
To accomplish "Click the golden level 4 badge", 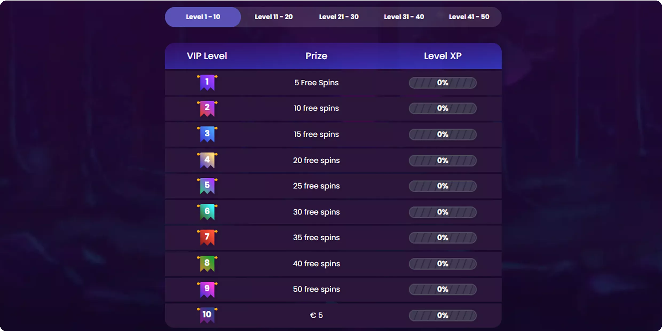I will click(x=207, y=160).
